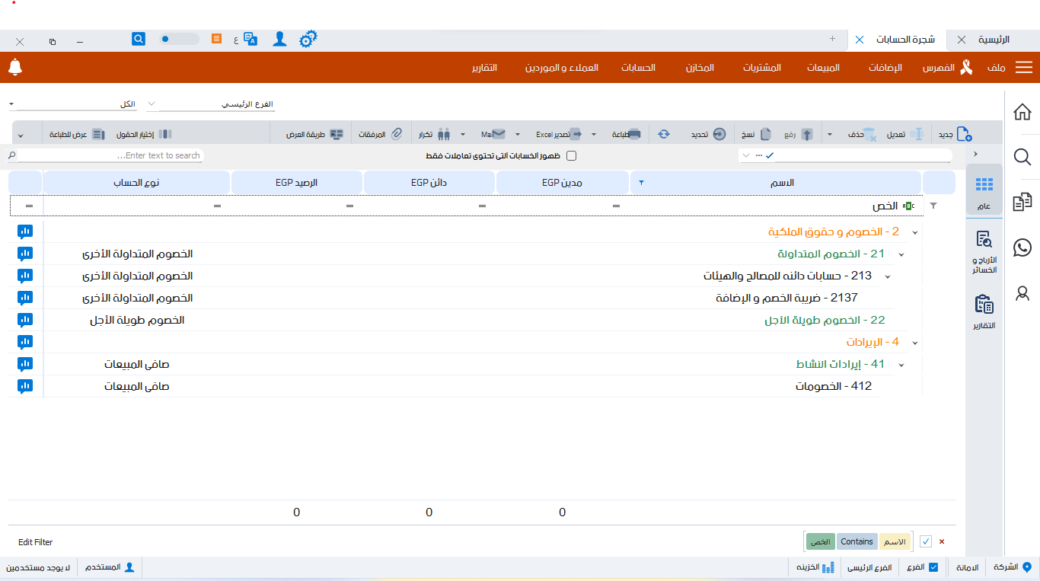Click إختيار الحقول field chooser

coord(144,134)
